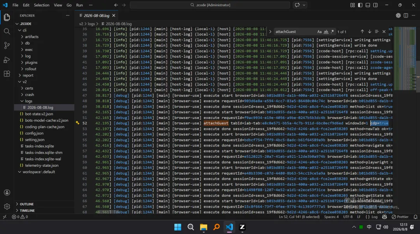This screenshot has width=420, height=234.
Task: Click the errors and warnings status item
Action: (x=20, y=217)
